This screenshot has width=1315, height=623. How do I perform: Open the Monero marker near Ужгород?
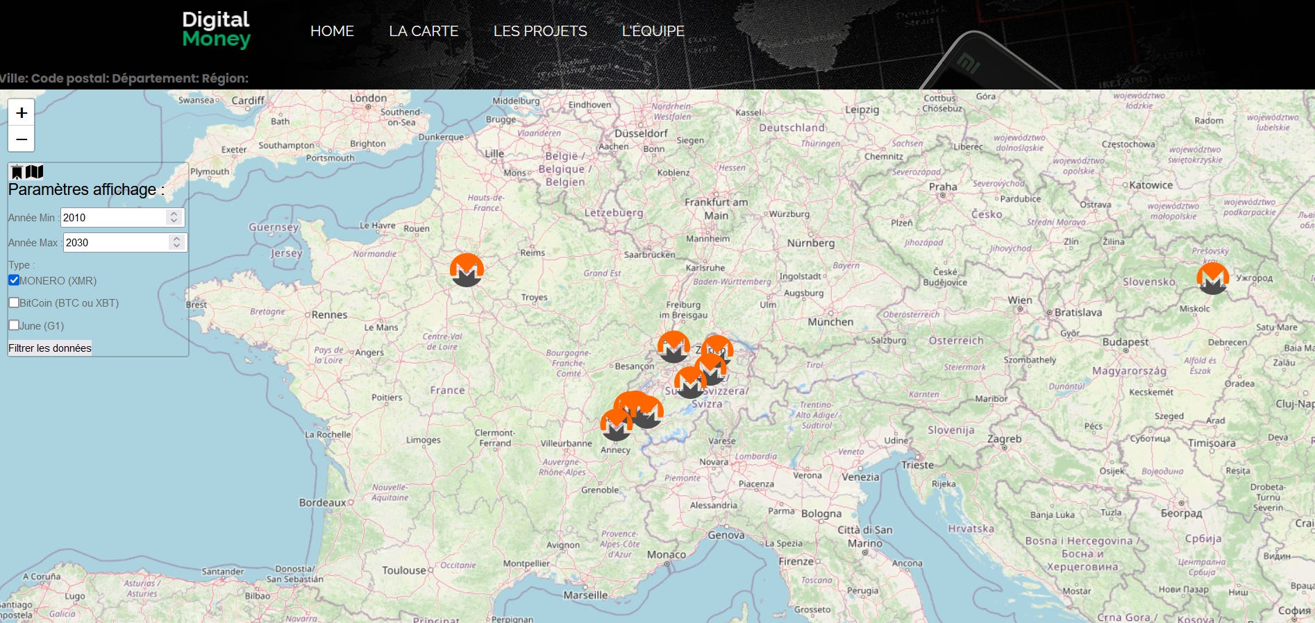tap(1213, 278)
